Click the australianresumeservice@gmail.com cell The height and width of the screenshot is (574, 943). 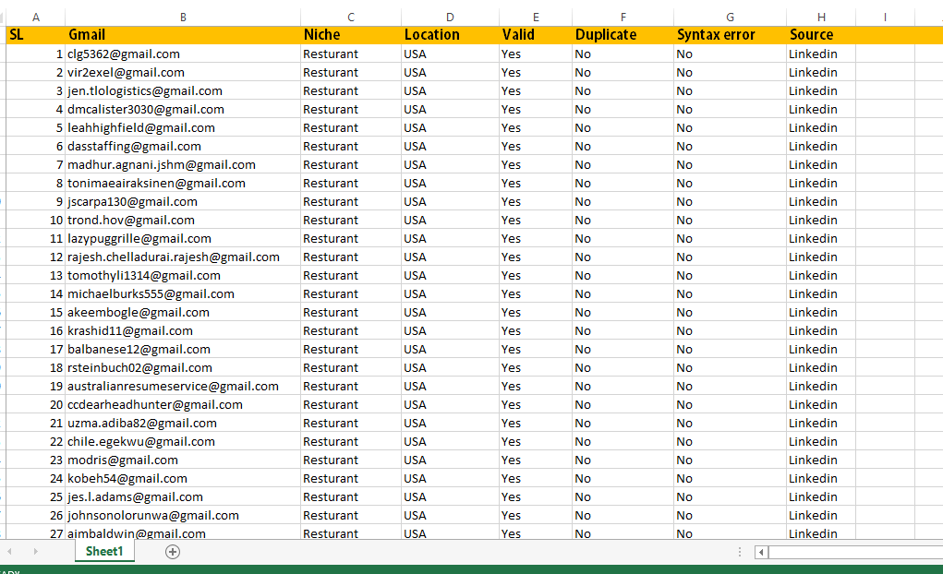(183, 386)
